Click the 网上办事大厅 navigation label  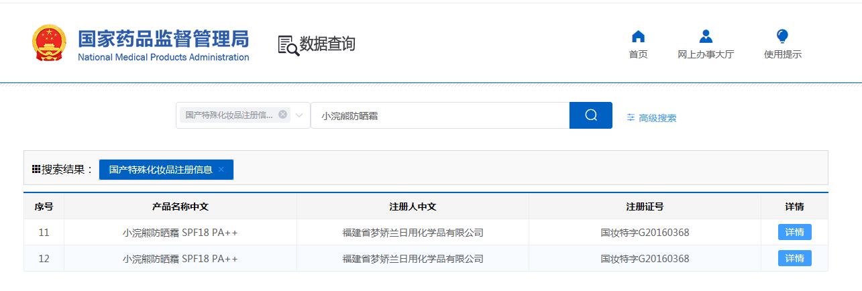[706, 54]
